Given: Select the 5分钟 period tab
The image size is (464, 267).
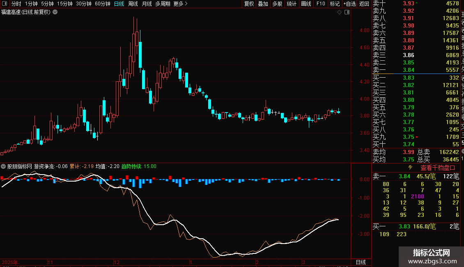Looking at the screenshot, I should (x=47, y=4).
